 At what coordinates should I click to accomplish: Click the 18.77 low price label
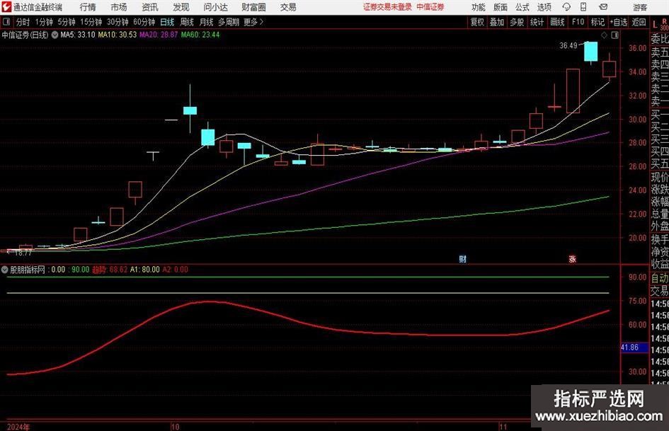pyautogui.click(x=23, y=253)
